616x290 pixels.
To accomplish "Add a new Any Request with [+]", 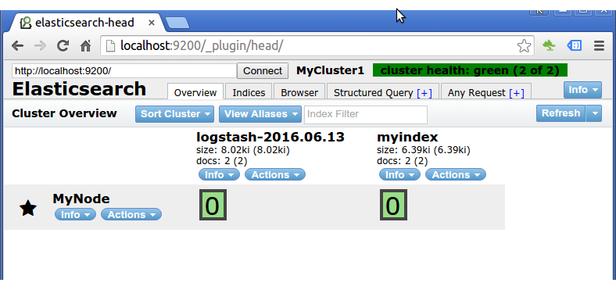I will pos(516,93).
